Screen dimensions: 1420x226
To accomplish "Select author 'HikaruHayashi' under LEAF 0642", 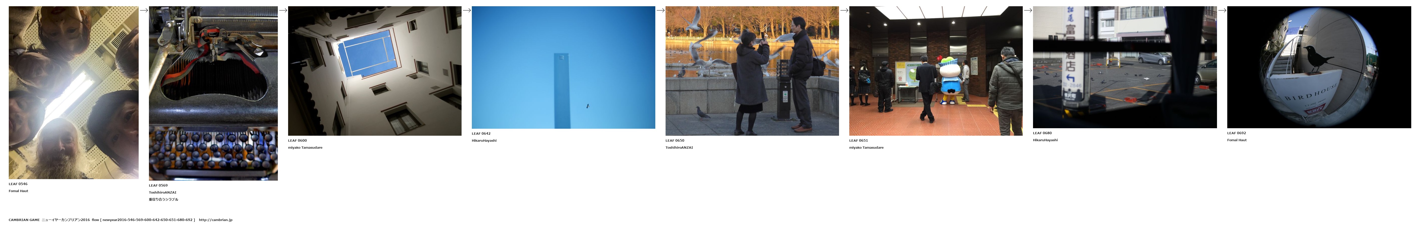I will [484, 141].
